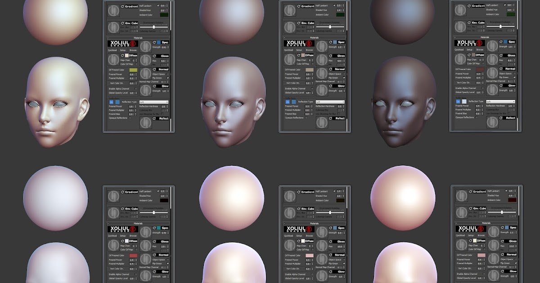
Task: Disable Flip Green in top-middle panel
Action: 344,78
